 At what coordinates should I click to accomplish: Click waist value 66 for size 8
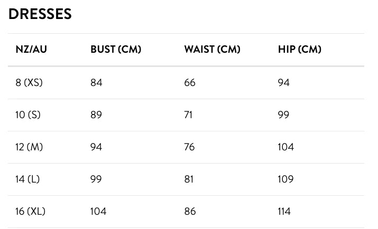tap(190, 83)
